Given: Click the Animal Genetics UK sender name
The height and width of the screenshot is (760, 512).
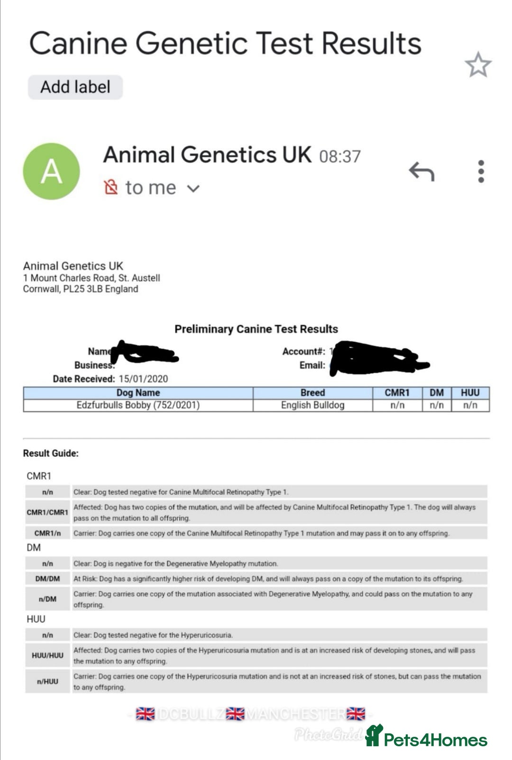Looking at the screenshot, I should (x=207, y=155).
